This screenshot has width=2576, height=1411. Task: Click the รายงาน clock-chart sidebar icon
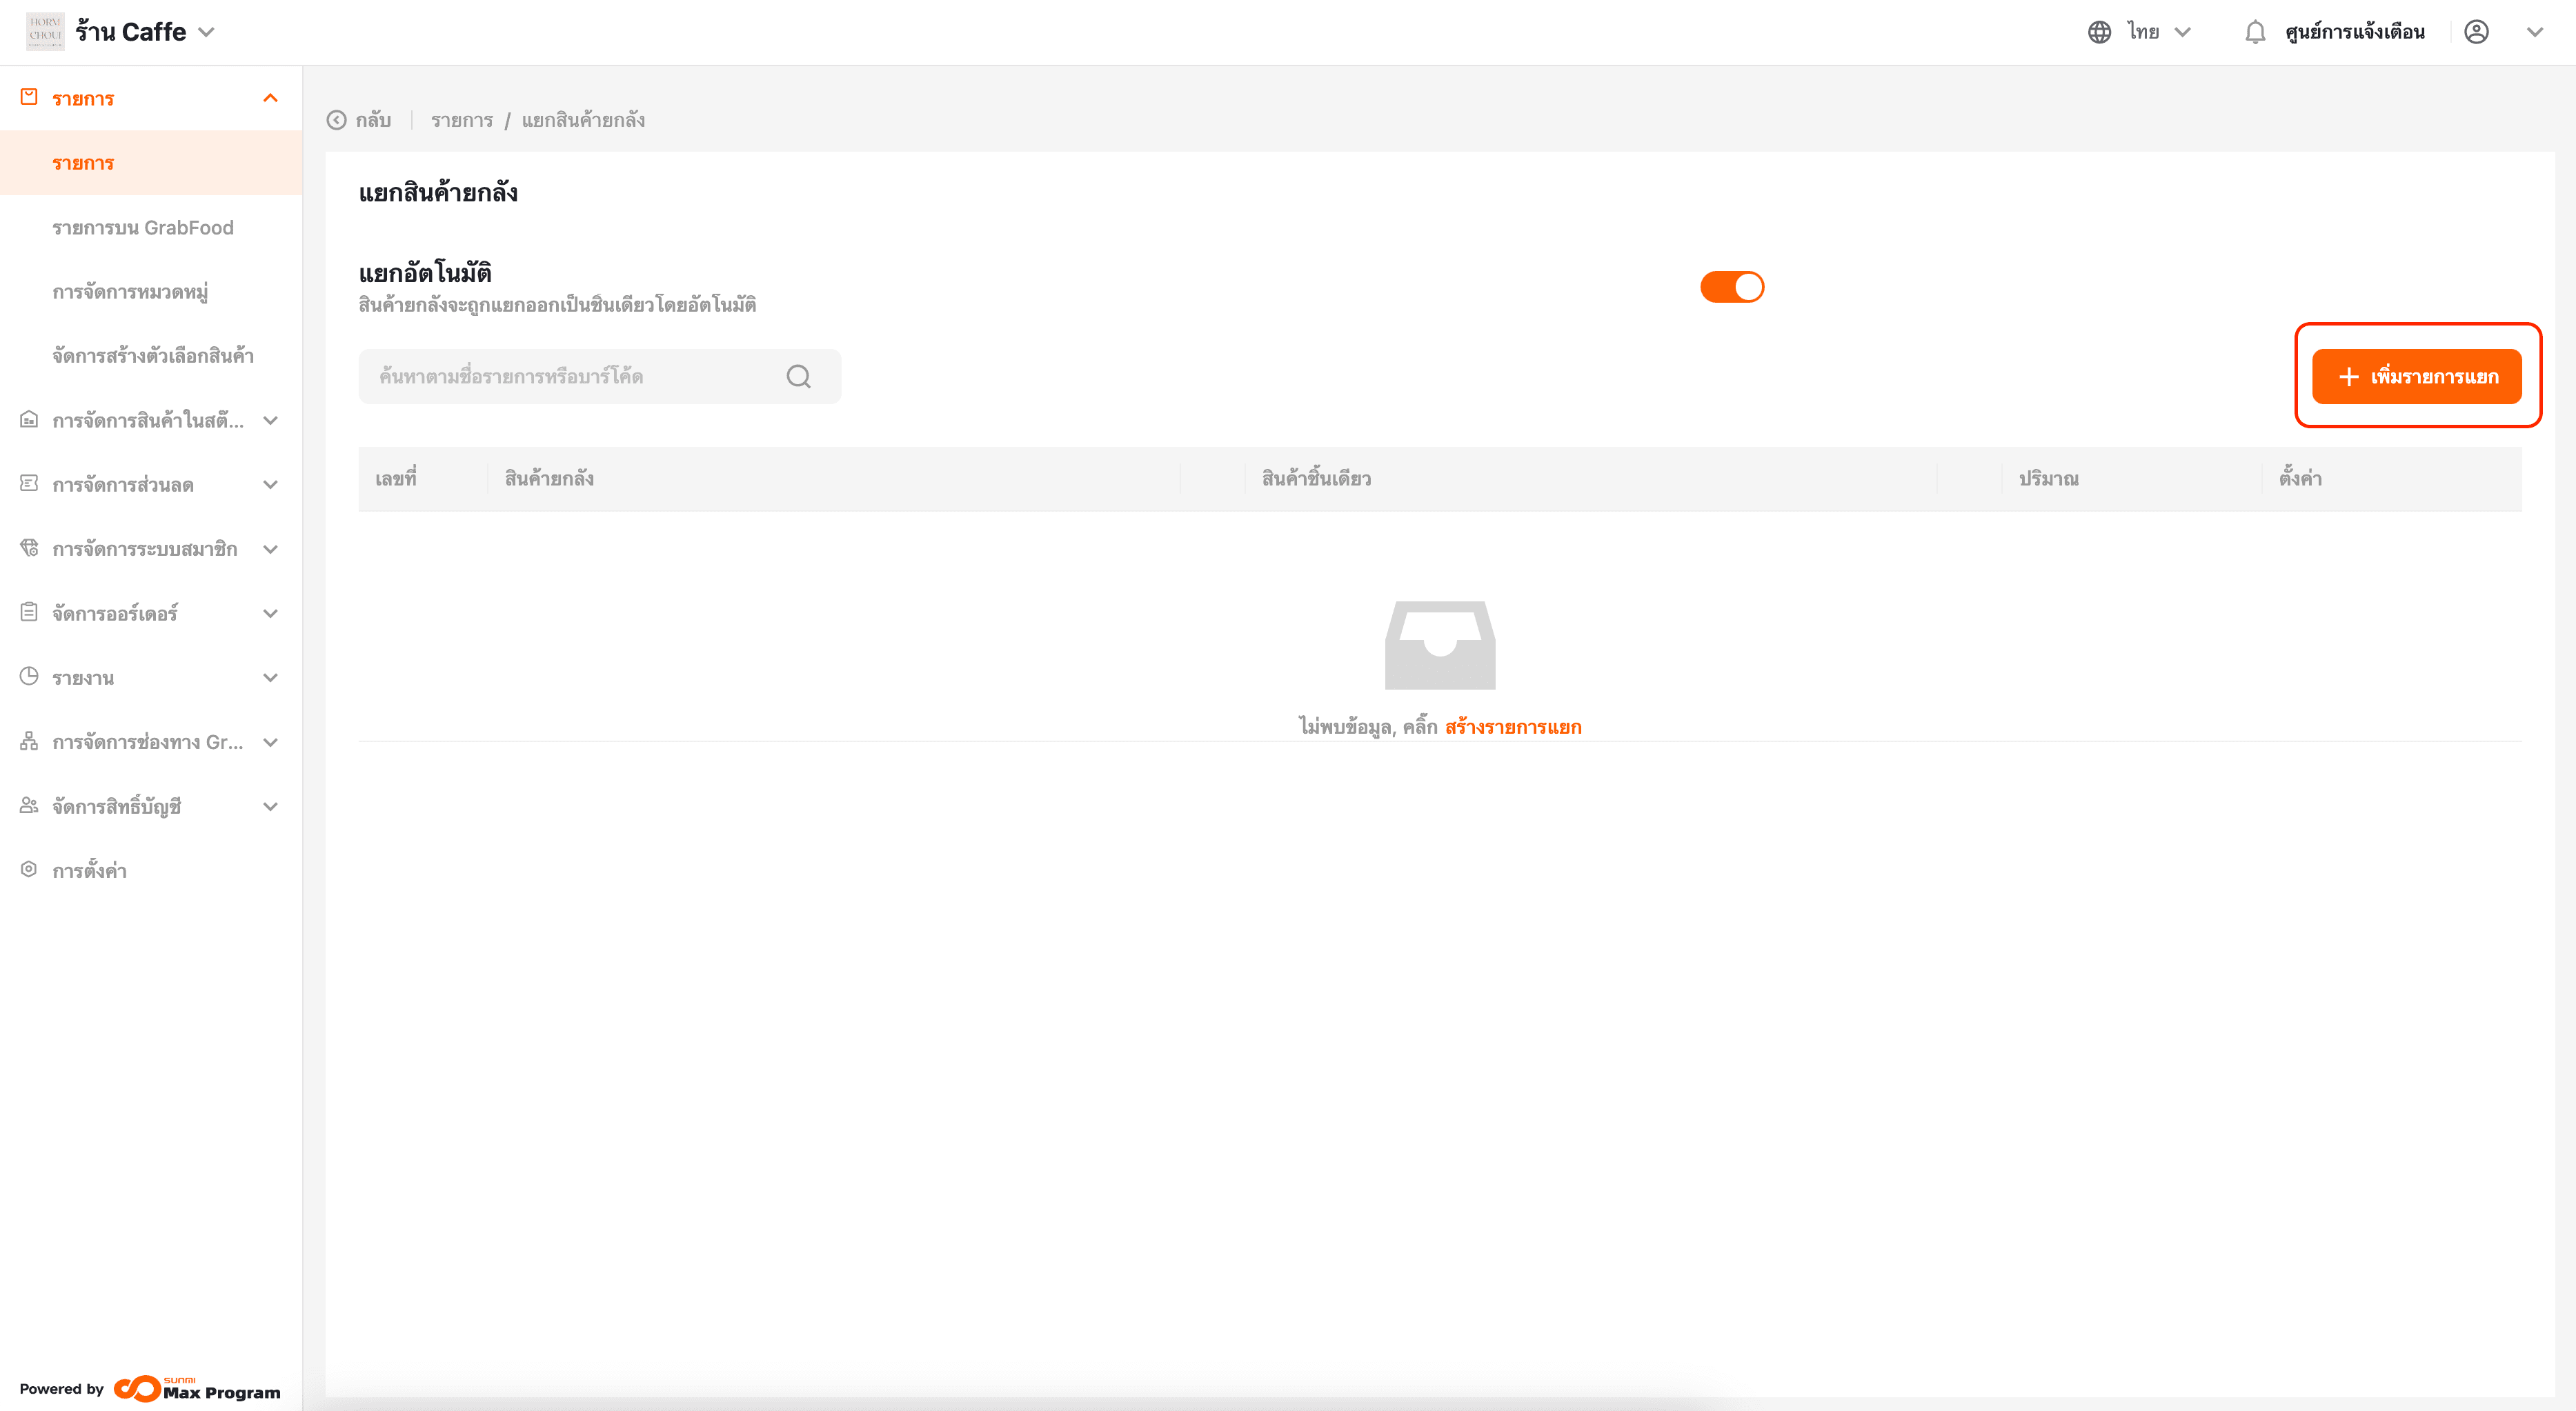(x=29, y=677)
